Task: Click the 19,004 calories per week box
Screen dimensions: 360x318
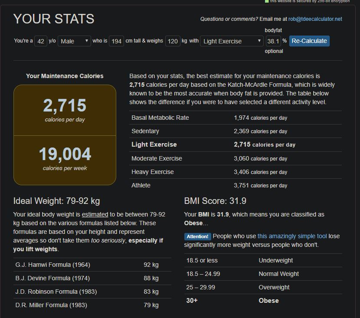Action: [65, 159]
